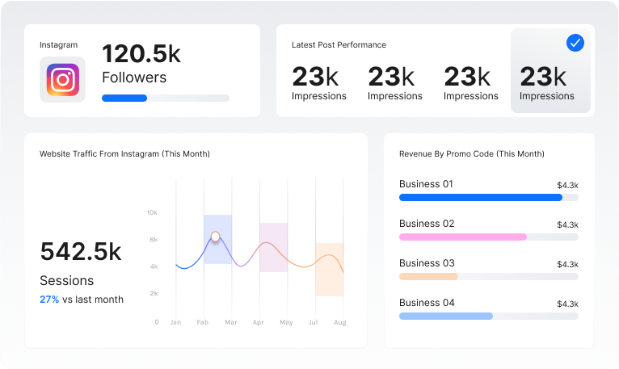Click the Business 04 light blue bar

(x=446, y=316)
